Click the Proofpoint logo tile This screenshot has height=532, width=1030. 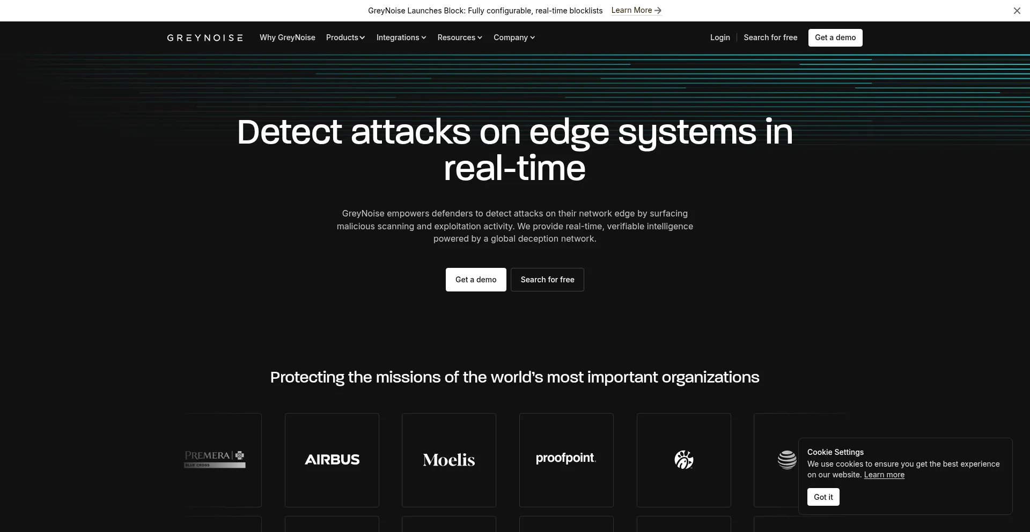click(x=566, y=460)
